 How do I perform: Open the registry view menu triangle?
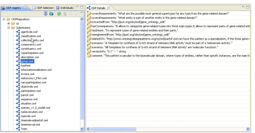[82, 12]
